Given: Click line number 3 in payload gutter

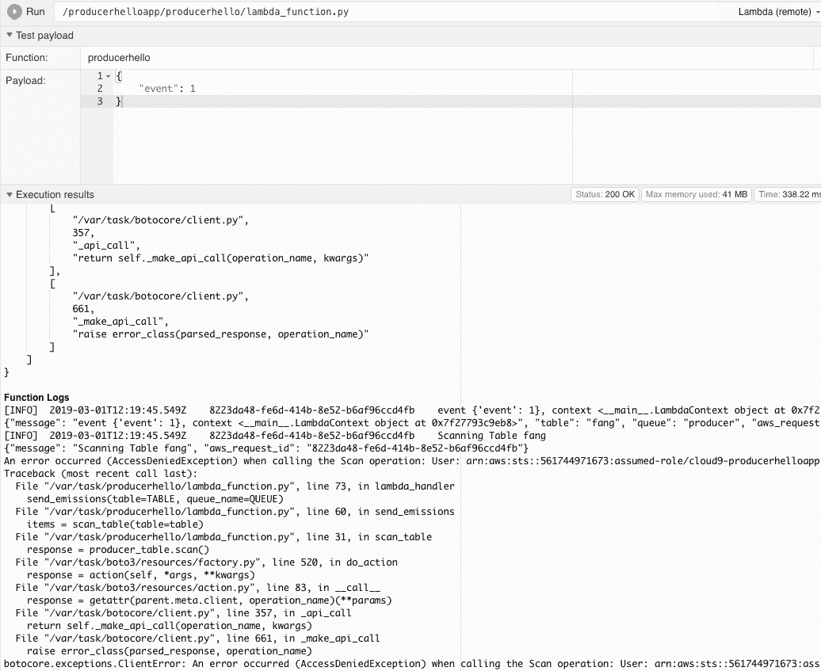Looking at the screenshot, I should click(x=100, y=101).
